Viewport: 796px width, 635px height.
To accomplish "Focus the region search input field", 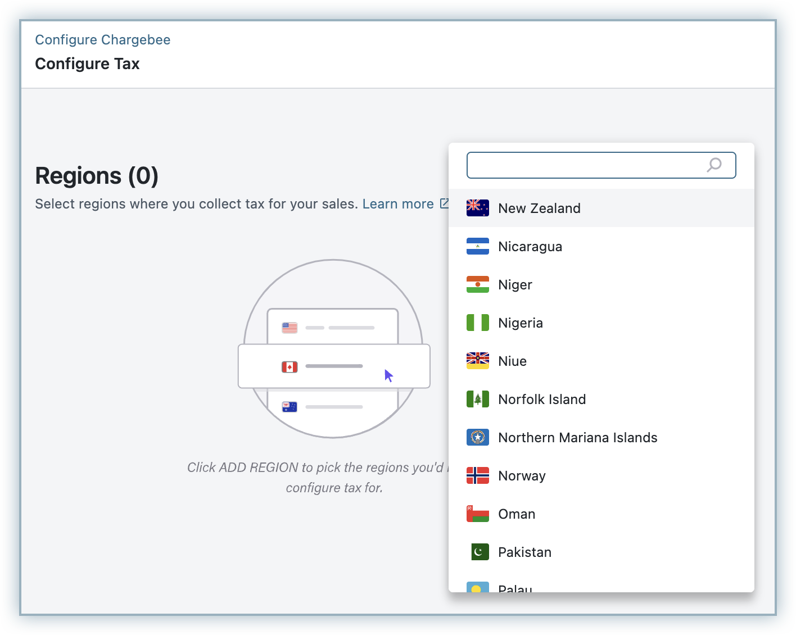I will click(x=585, y=165).
